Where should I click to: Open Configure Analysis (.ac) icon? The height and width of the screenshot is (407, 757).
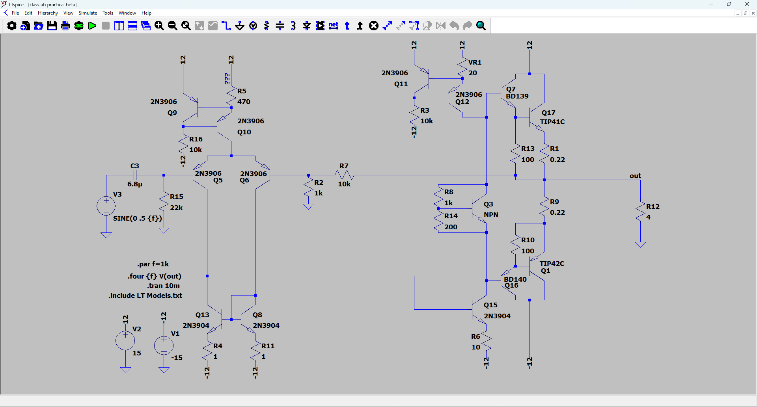79,26
